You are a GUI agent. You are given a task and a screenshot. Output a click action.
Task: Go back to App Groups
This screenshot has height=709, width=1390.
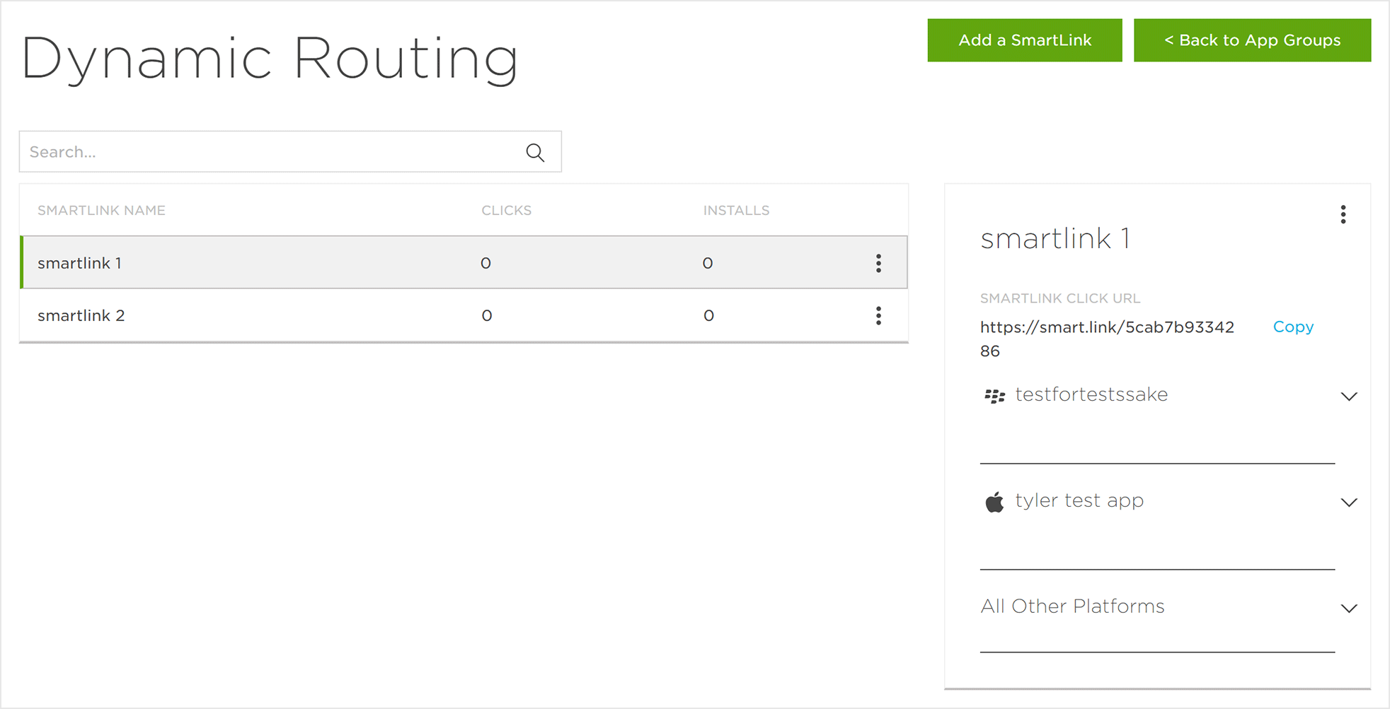pyautogui.click(x=1251, y=40)
